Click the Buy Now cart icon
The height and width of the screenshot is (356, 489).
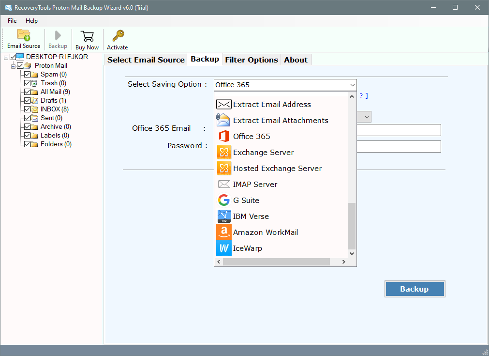click(x=87, y=36)
